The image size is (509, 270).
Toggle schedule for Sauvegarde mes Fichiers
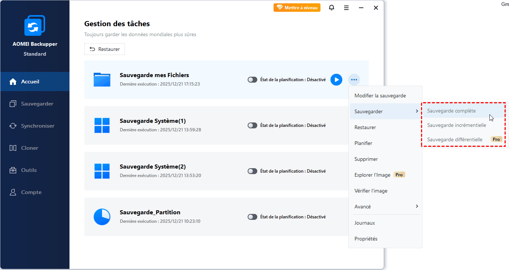coord(252,80)
